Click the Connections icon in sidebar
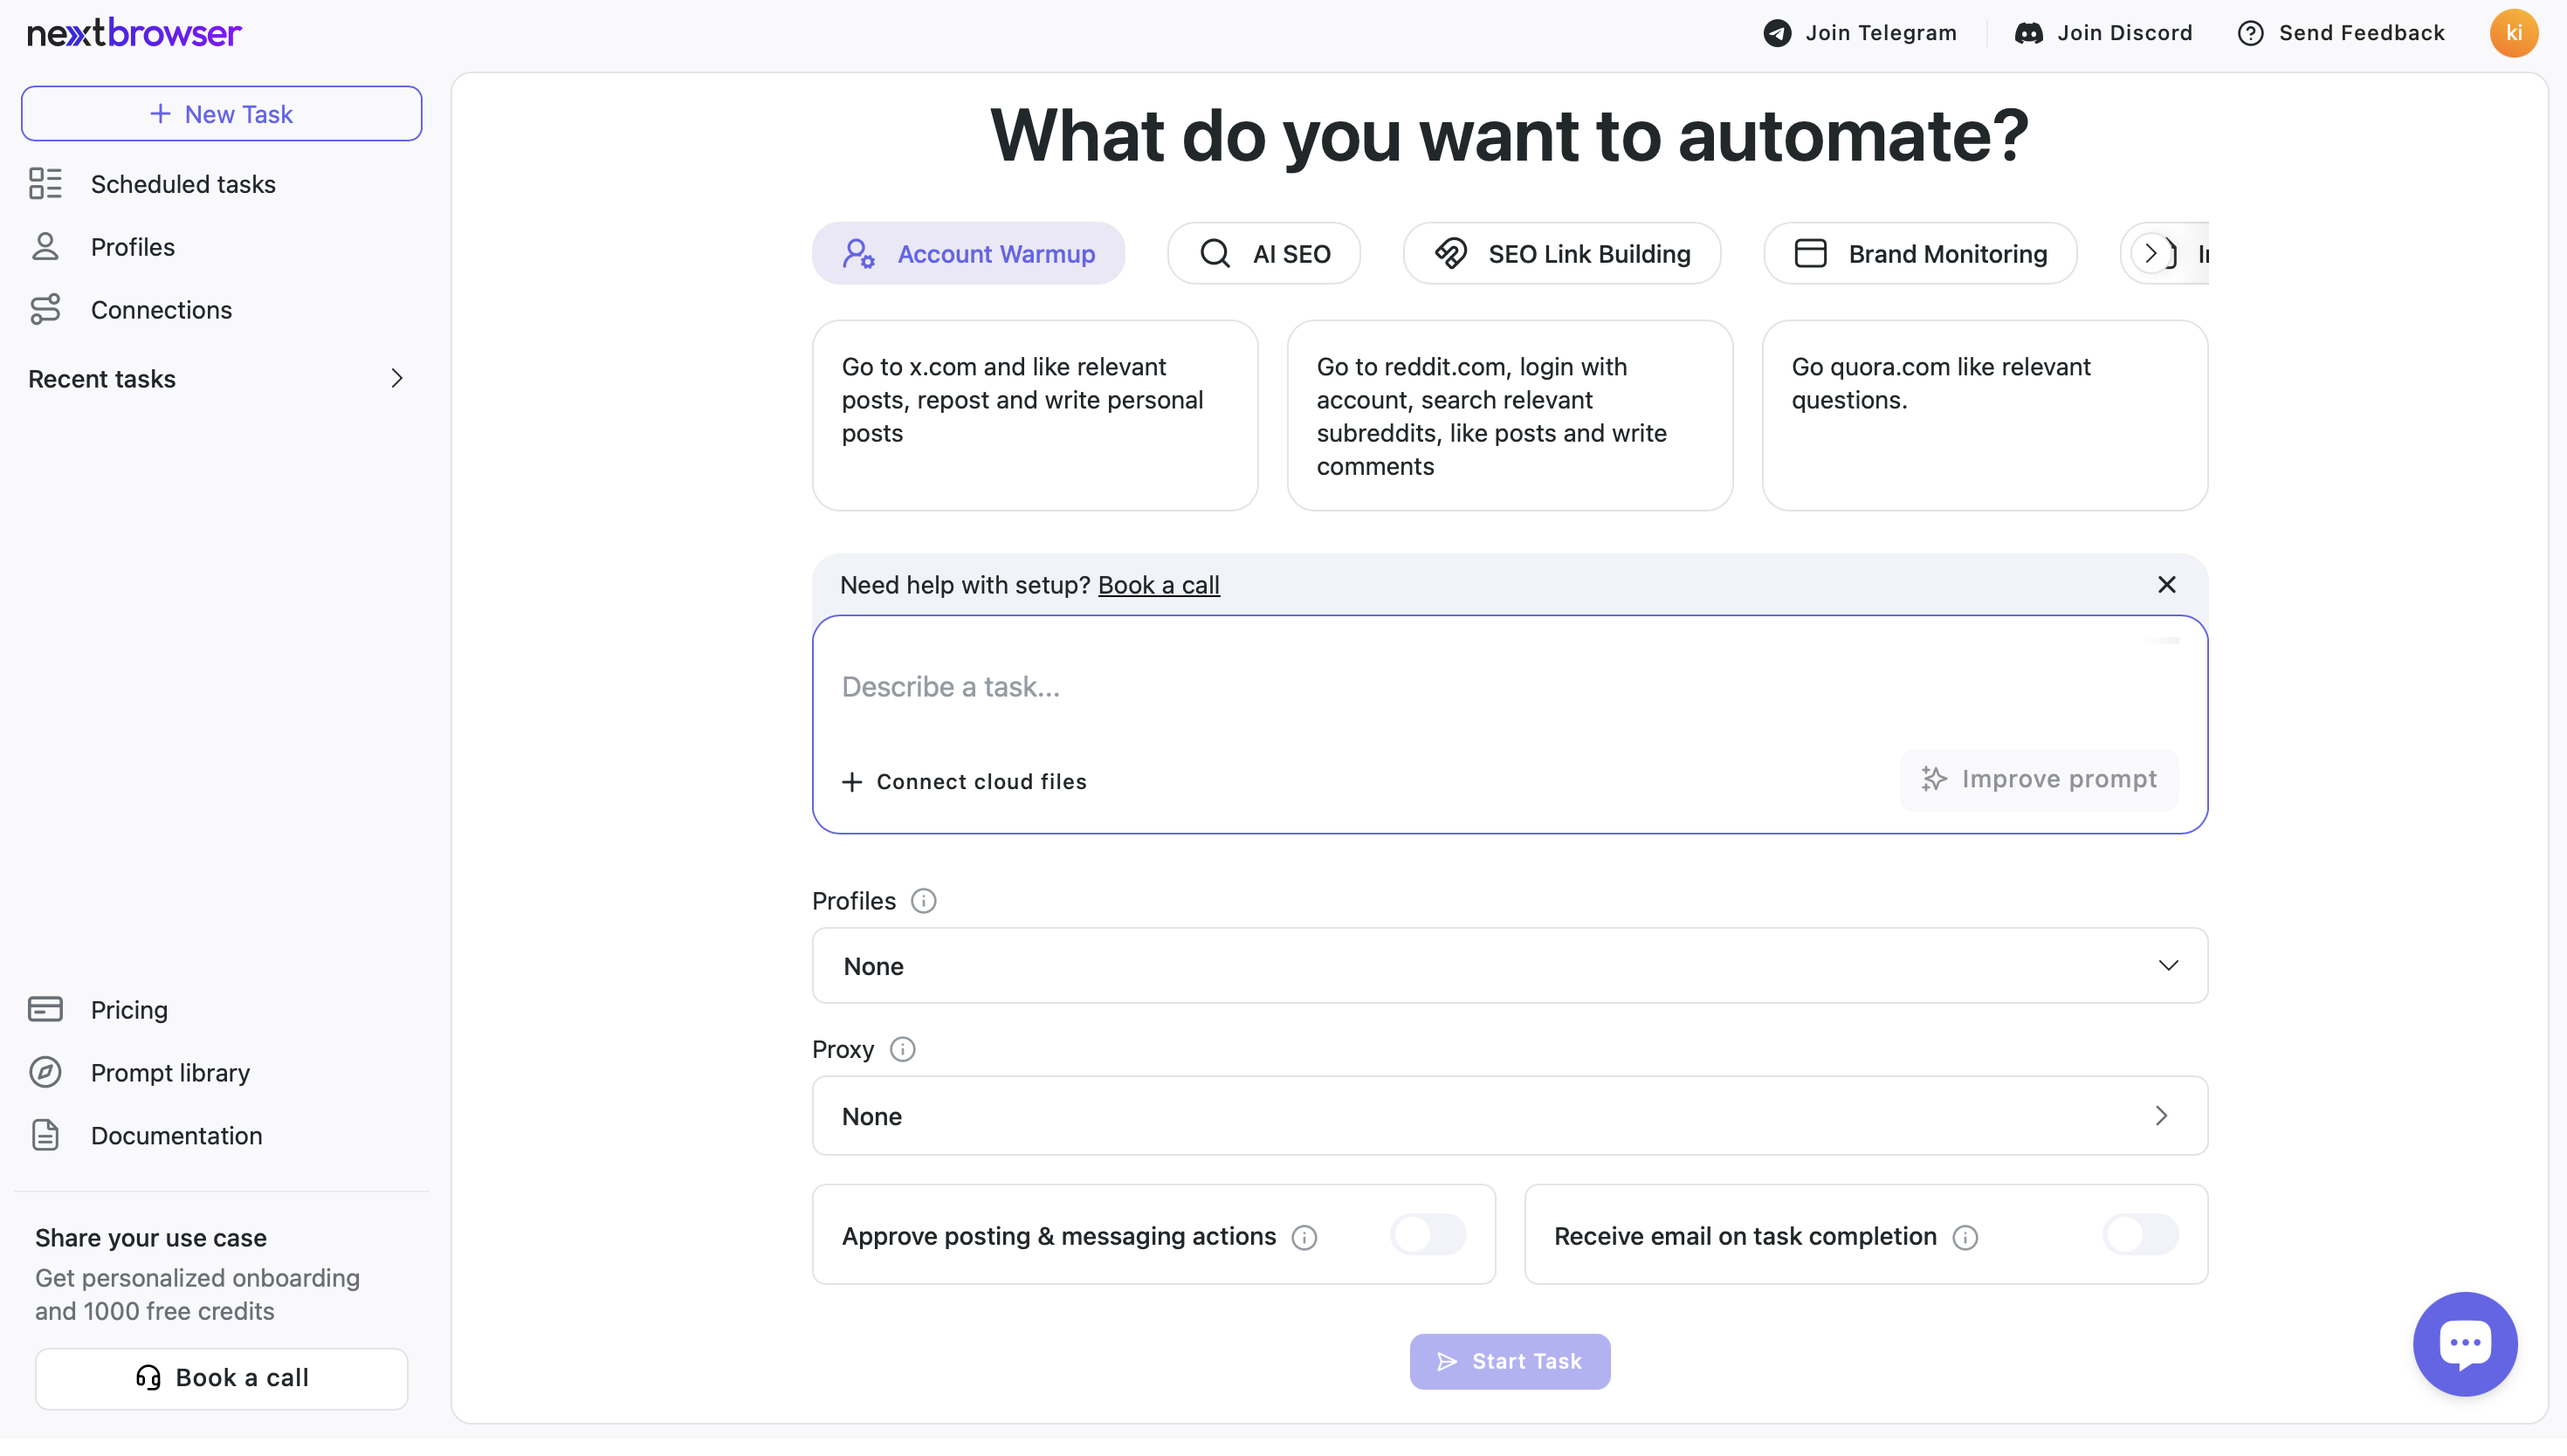Screen dimensions: 2567x1456 pyautogui.click(x=45, y=310)
